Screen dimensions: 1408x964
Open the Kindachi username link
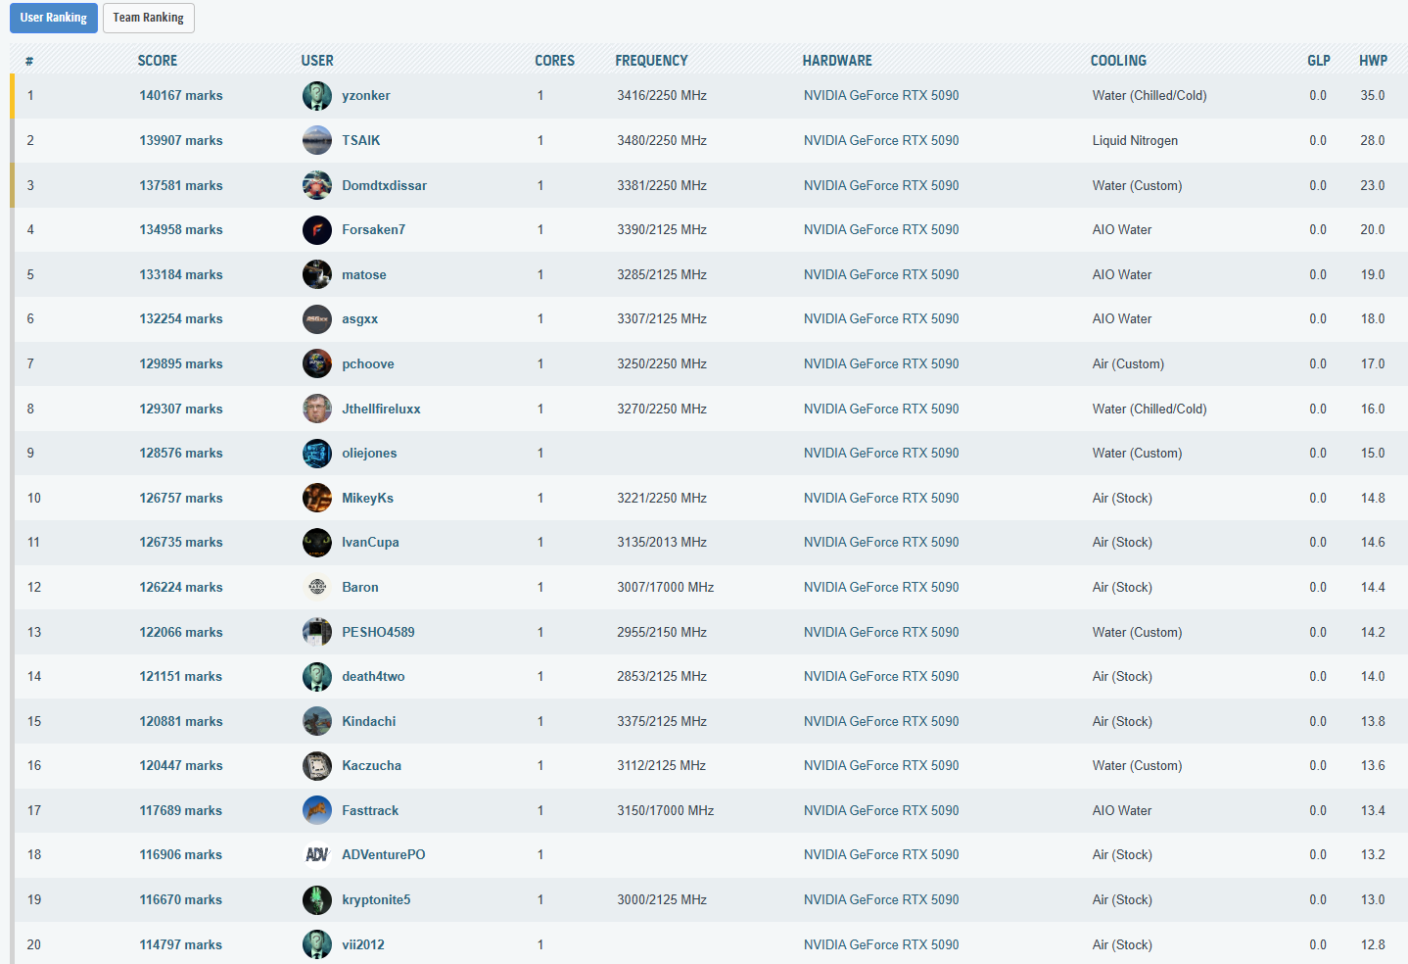coord(368,721)
